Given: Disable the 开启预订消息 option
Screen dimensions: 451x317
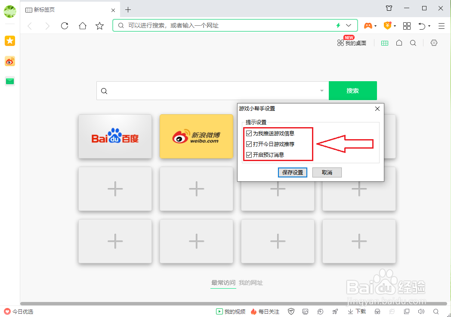Looking at the screenshot, I should pos(249,154).
